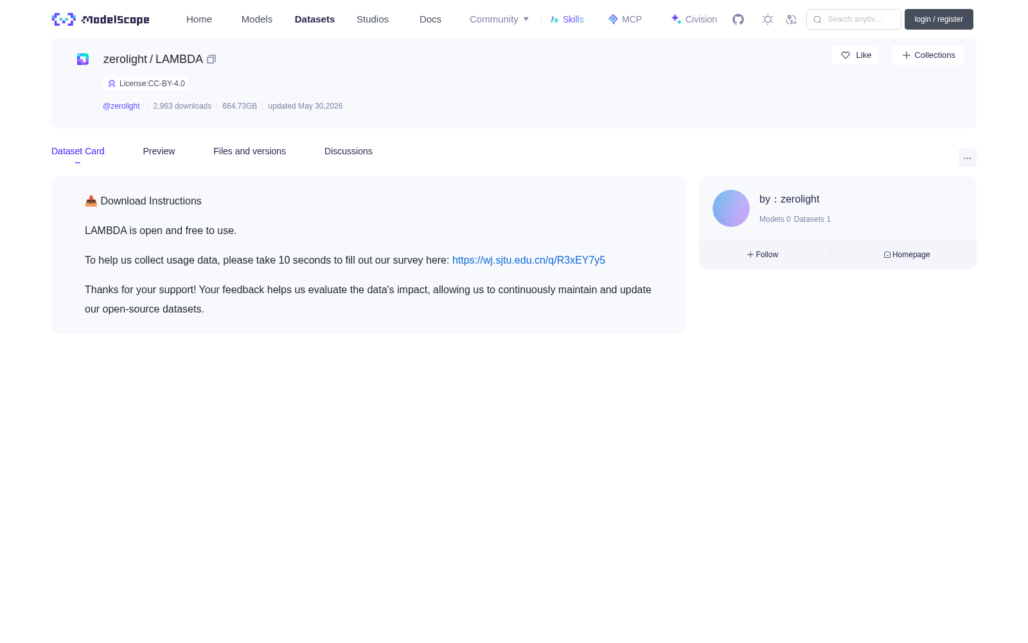Switch to Files and versions tab

(249, 151)
